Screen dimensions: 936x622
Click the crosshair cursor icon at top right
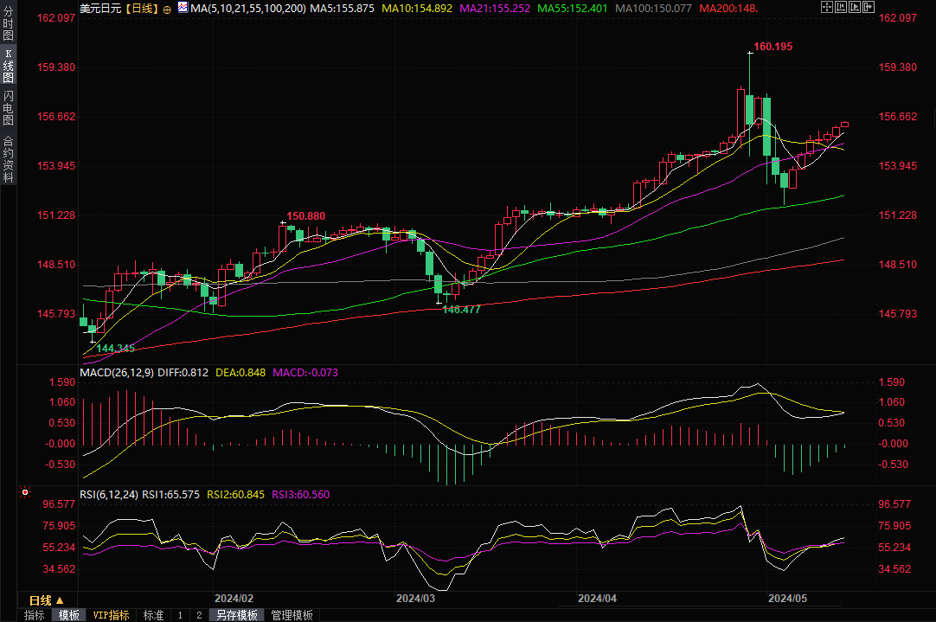pos(825,7)
